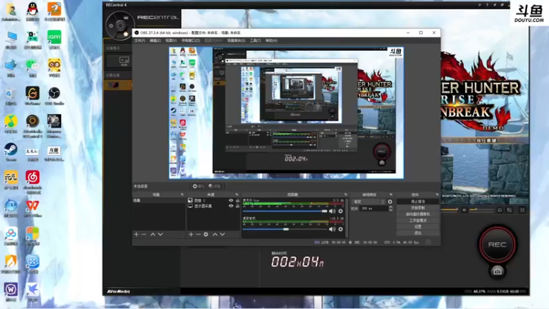Click the Exit button in Controls dock
The height and width of the screenshot is (309, 549).
coord(418,233)
